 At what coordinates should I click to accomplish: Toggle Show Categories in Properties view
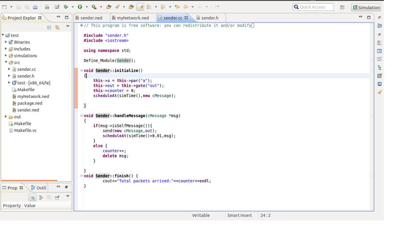coord(33,198)
